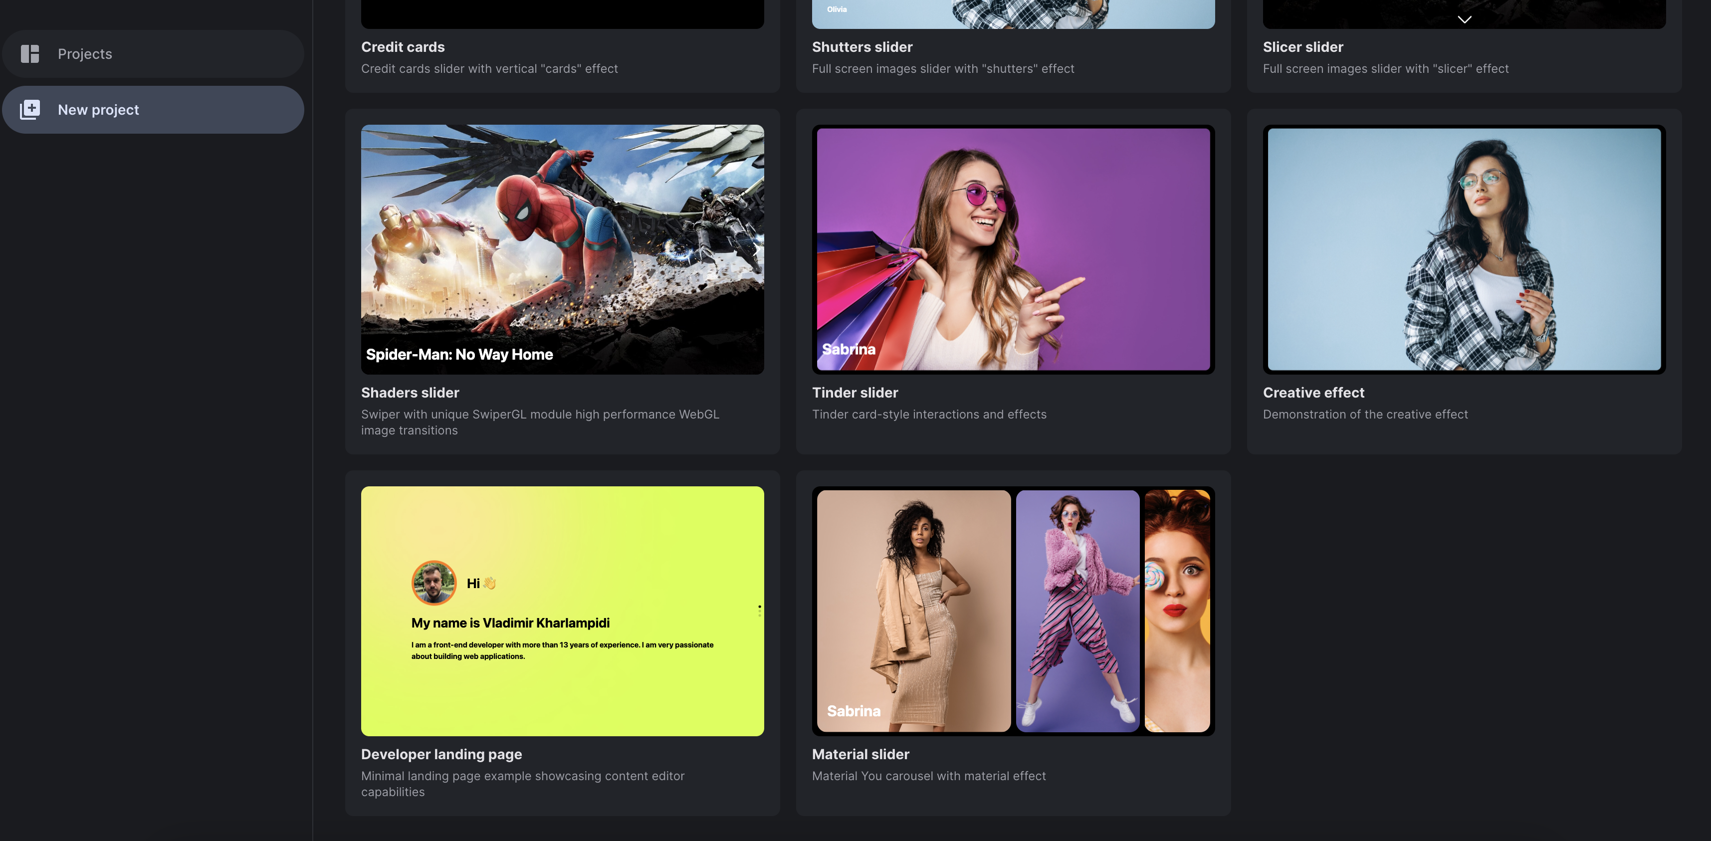The height and width of the screenshot is (841, 1711).
Task: Open the Projects sidebar item
Action: tap(153, 54)
